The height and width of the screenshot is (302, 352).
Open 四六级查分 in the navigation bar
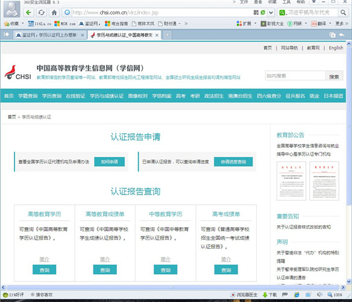coord(269,96)
